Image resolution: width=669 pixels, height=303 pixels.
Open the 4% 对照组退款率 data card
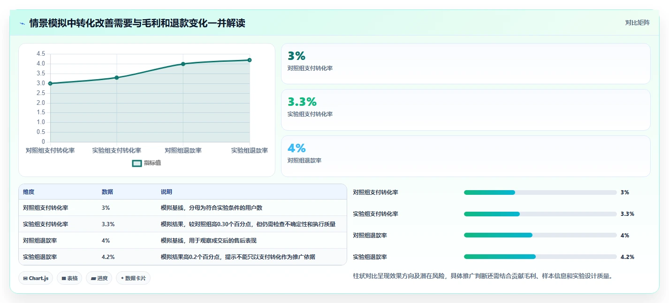[x=465, y=156]
